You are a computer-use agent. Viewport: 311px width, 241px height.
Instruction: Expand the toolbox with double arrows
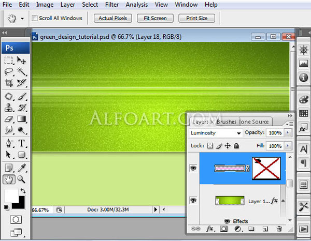click(4, 33)
